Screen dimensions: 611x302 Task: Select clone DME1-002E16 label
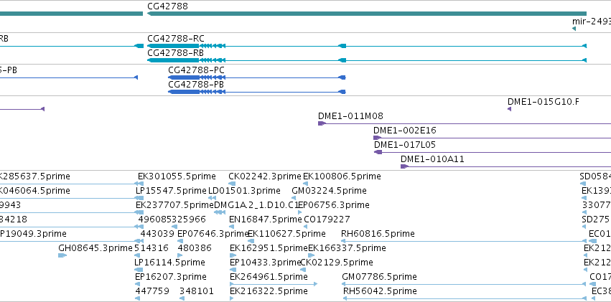pos(404,131)
